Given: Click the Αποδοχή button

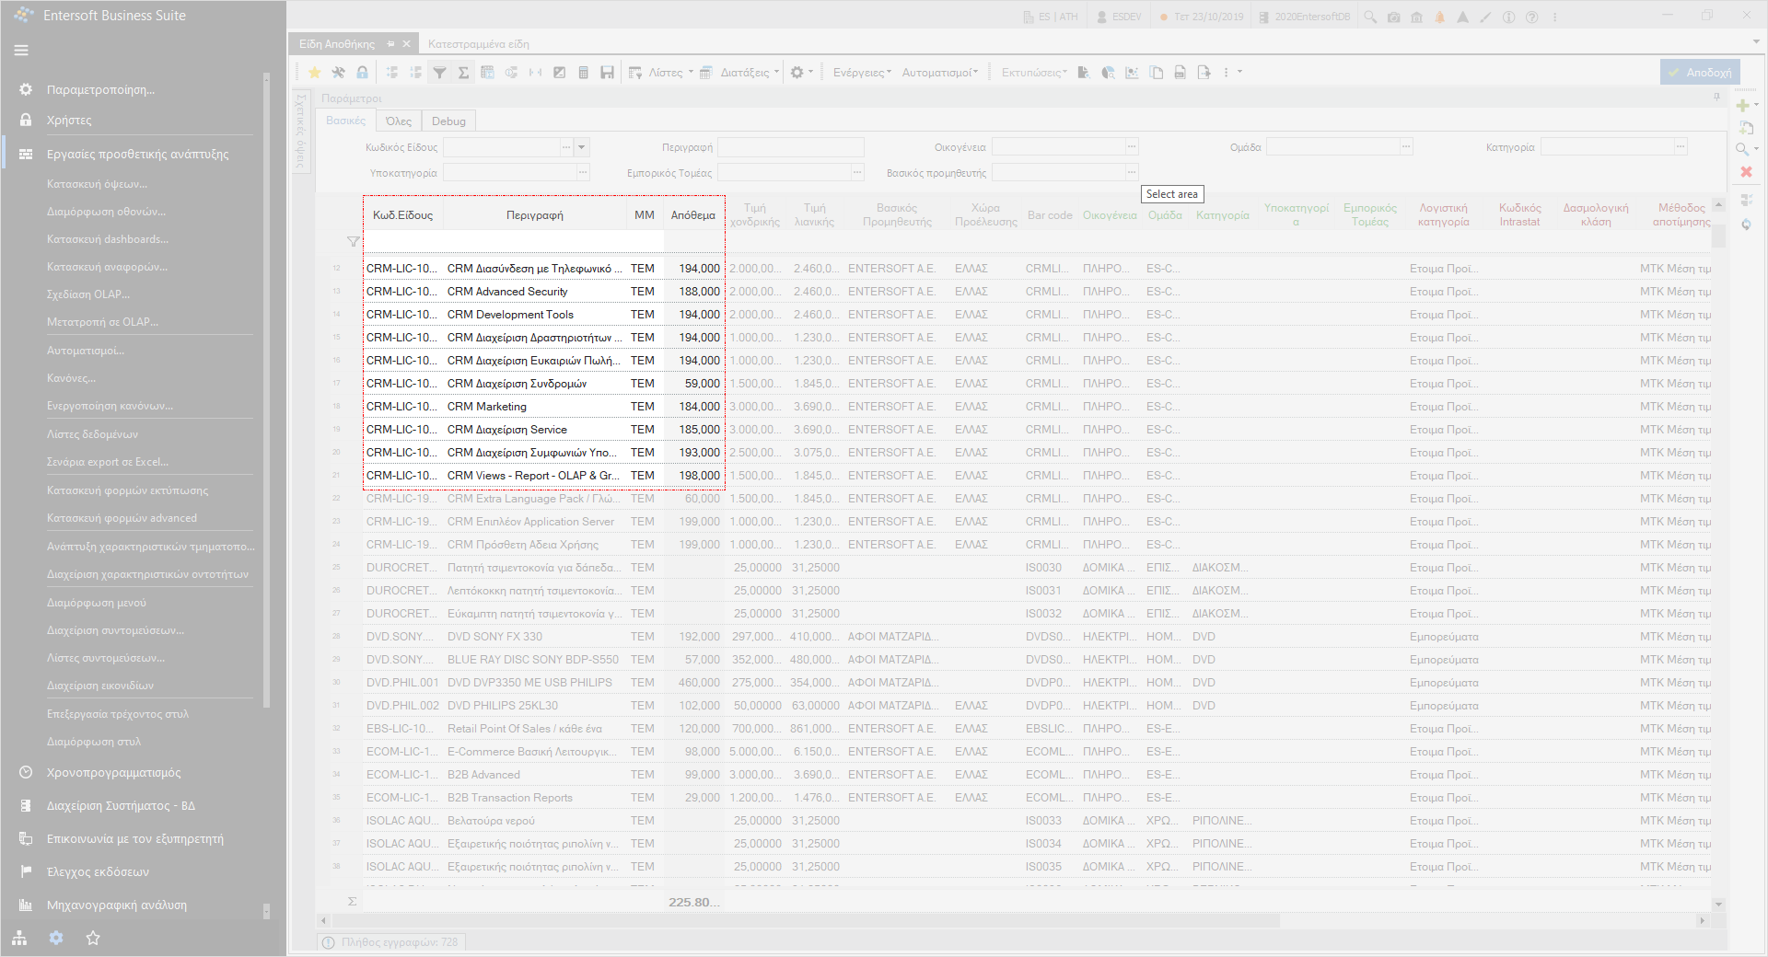Looking at the screenshot, I should point(1700,73).
